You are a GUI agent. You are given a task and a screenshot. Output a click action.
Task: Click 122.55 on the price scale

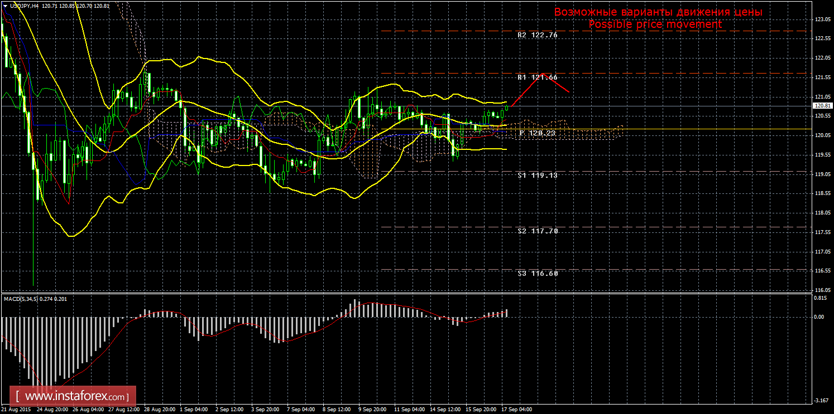click(823, 38)
